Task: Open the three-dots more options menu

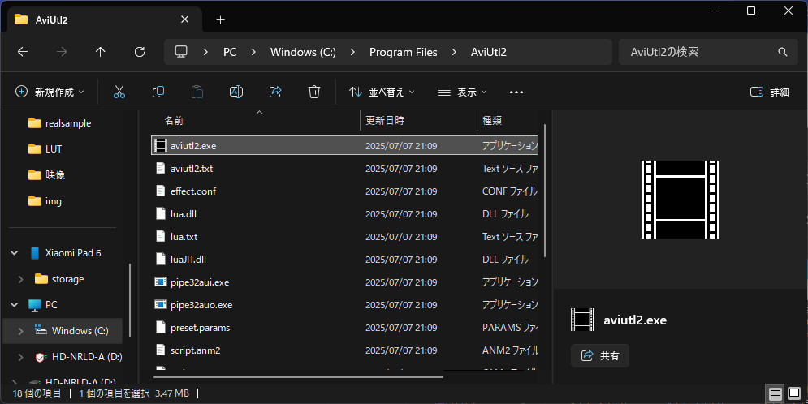Action: pos(516,92)
